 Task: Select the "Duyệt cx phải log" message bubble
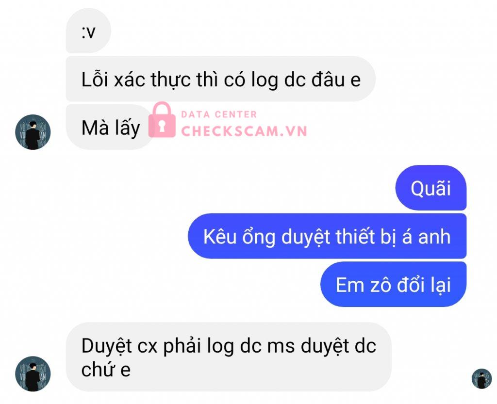point(229,357)
